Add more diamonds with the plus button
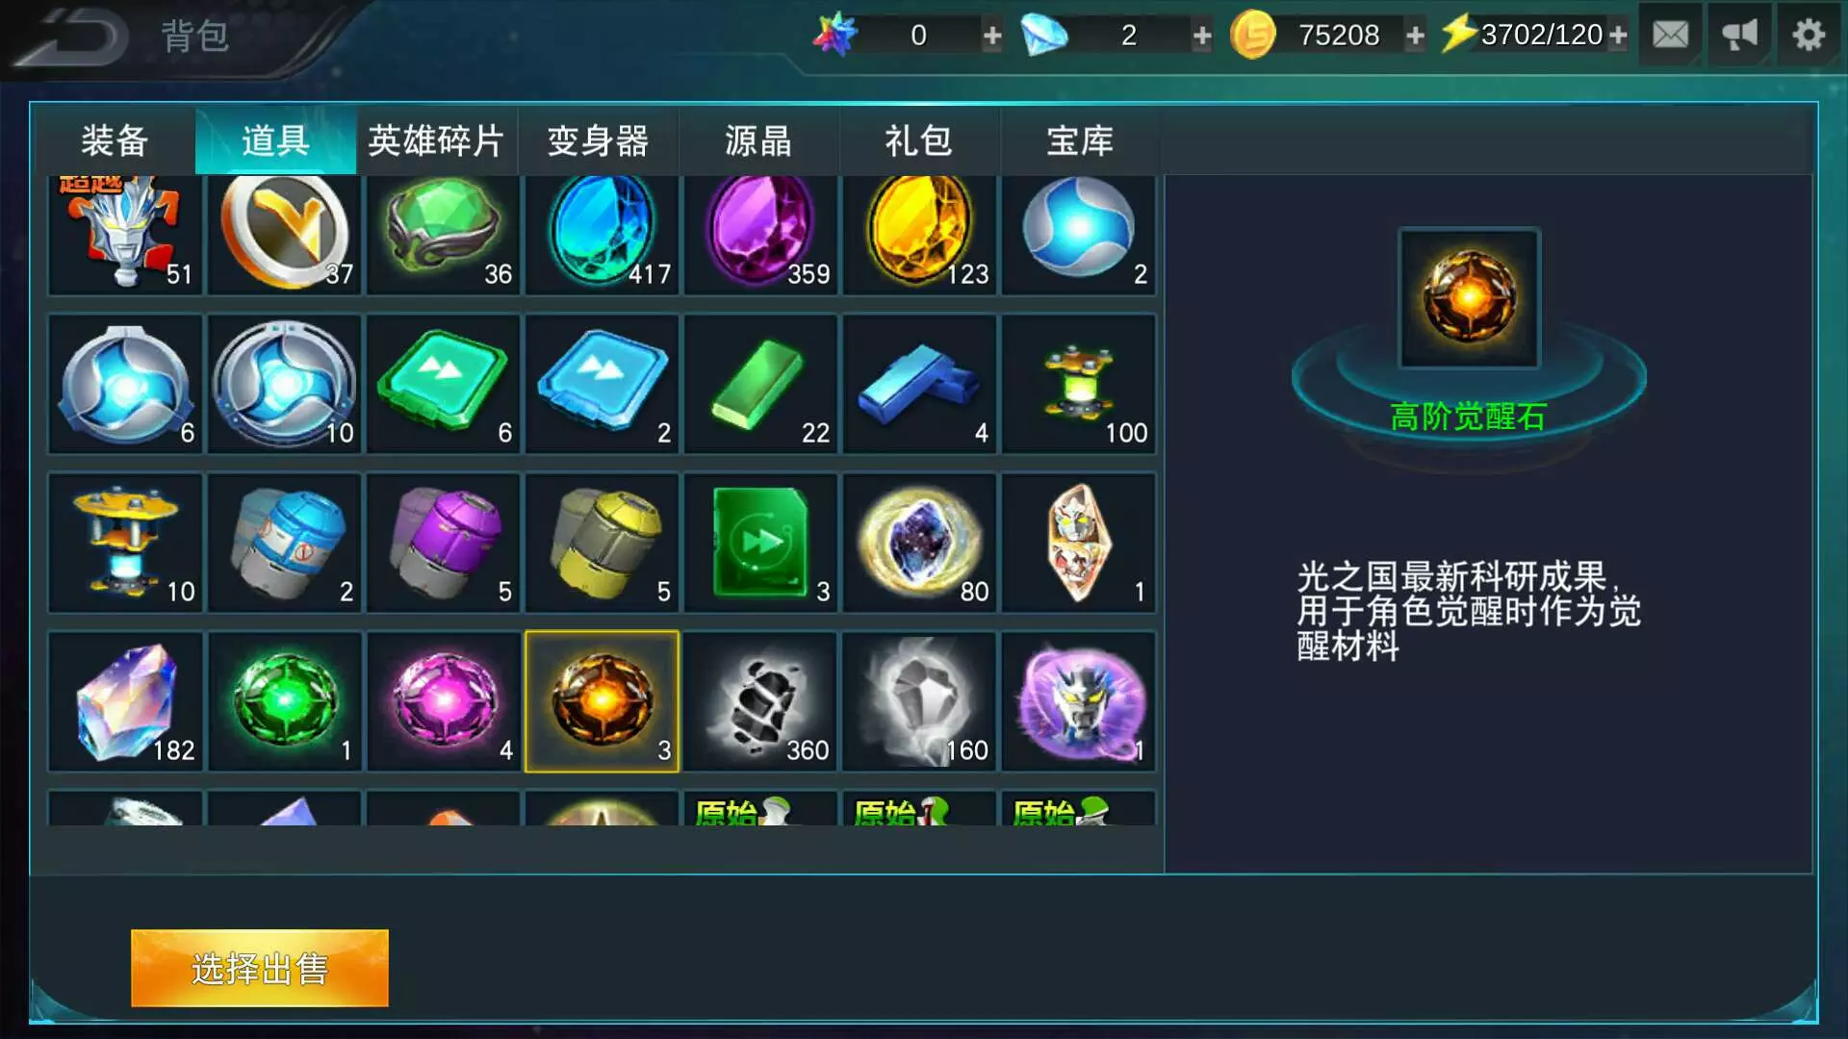This screenshot has width=1848, height=1039. [x=1202, y=37]
